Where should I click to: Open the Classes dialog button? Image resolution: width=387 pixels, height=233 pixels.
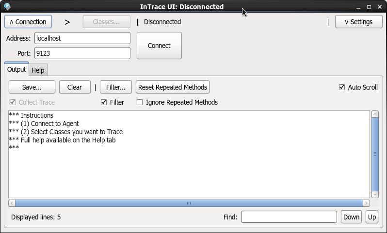coord(107,22)
